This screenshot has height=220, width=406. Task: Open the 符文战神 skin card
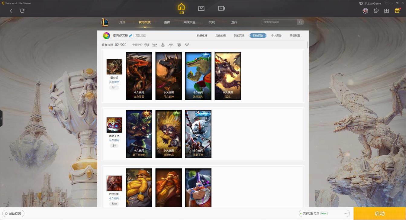click(169, 76)
